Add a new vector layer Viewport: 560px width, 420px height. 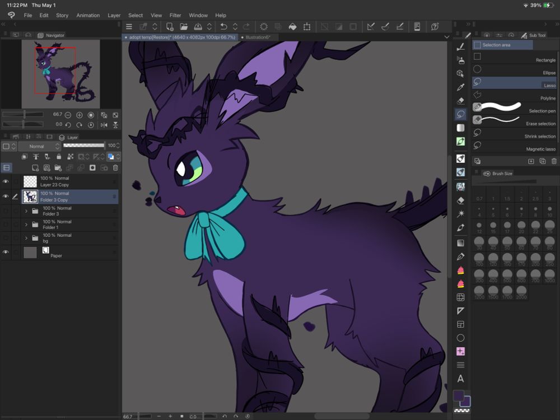click(x=47, y=168)
